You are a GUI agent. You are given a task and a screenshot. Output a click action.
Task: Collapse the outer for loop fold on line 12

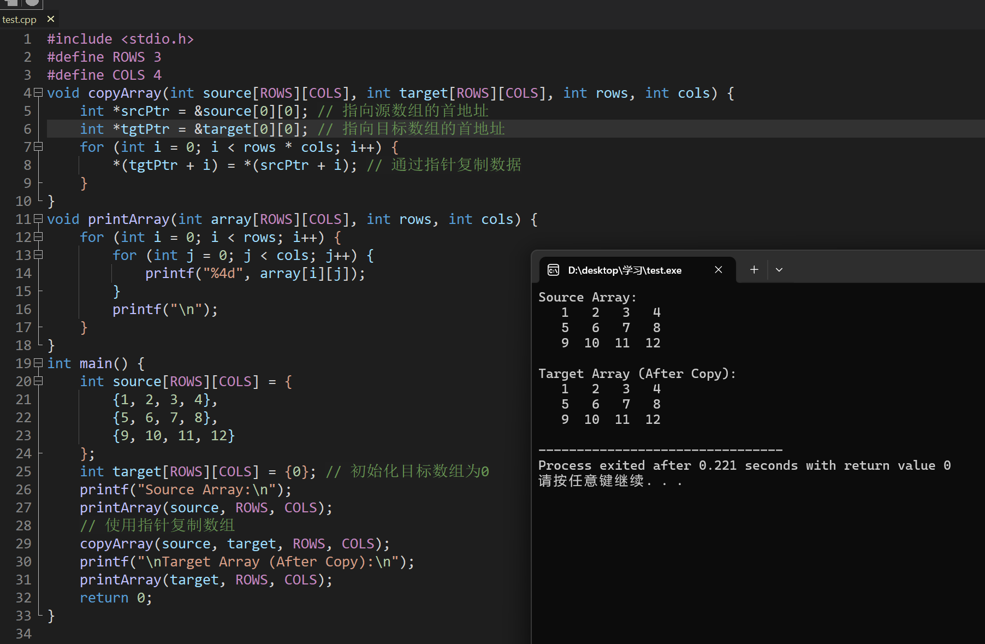tap(38, 237)
